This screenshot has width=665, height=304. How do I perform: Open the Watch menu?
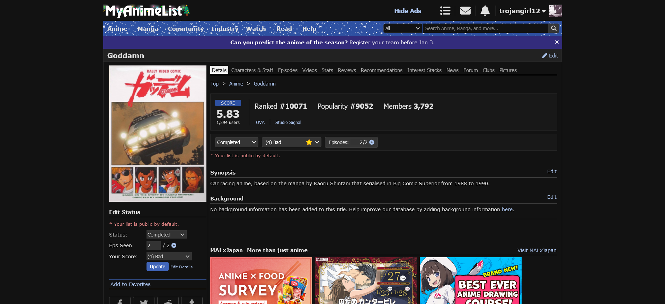(256, 29)
